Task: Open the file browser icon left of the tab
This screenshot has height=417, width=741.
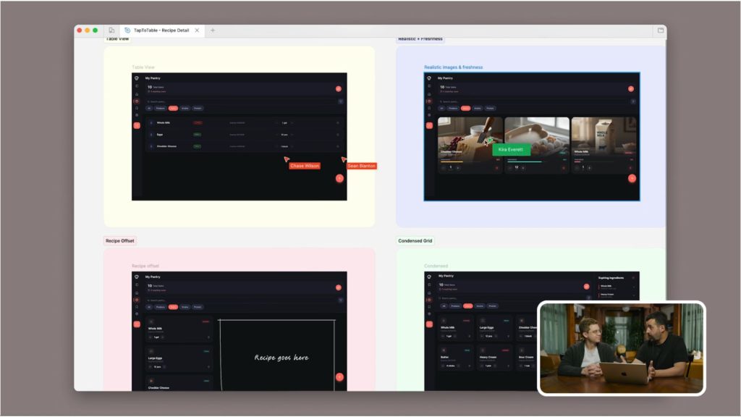Action: 111,30
